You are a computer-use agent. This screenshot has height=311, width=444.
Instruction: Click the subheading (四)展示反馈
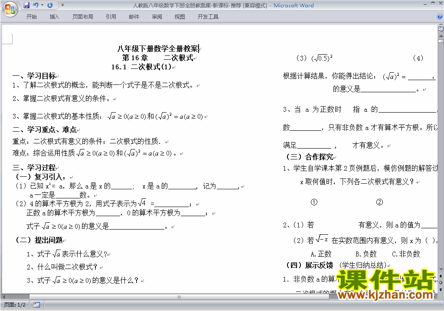tap(310, 265)
